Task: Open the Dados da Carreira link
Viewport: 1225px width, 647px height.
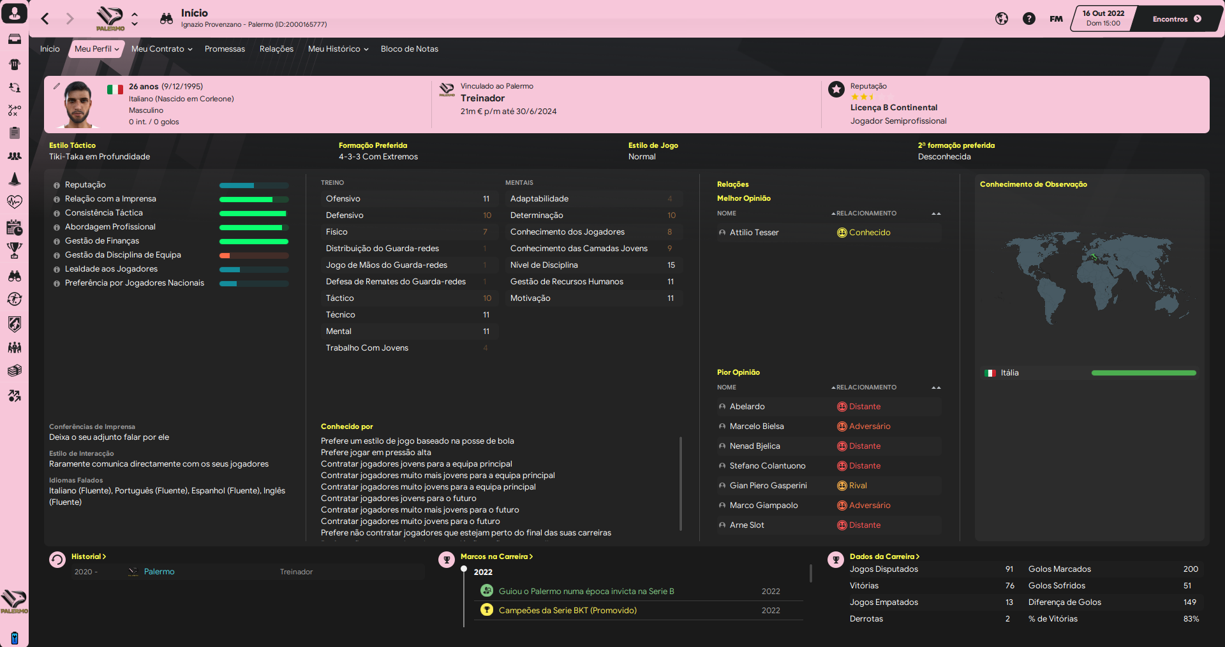Action: (x=884, y=556)
